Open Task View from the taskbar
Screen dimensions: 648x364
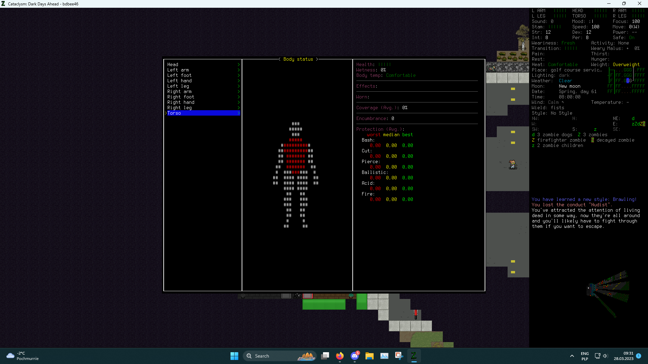point(325,356)
